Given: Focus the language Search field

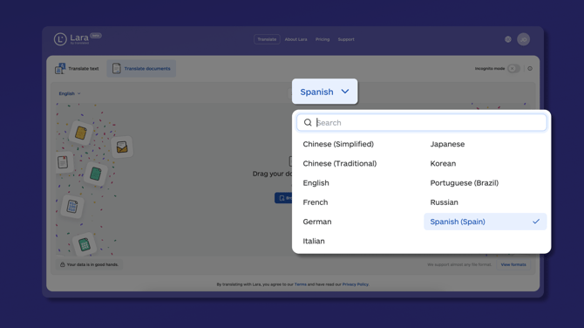Looking at the screenshot, I should coord(422,123).
